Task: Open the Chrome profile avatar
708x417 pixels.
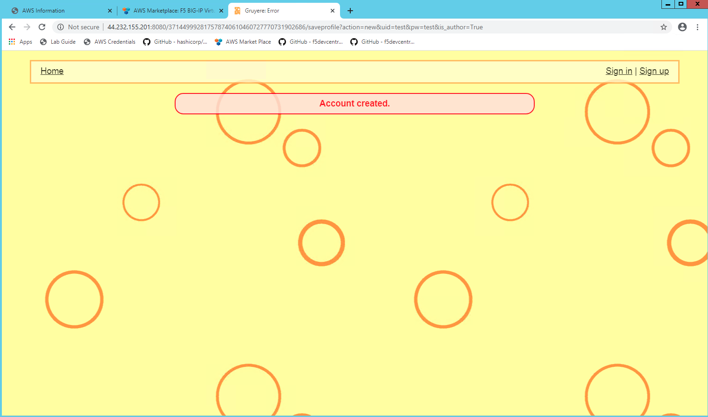Action: tap(682, 27)
